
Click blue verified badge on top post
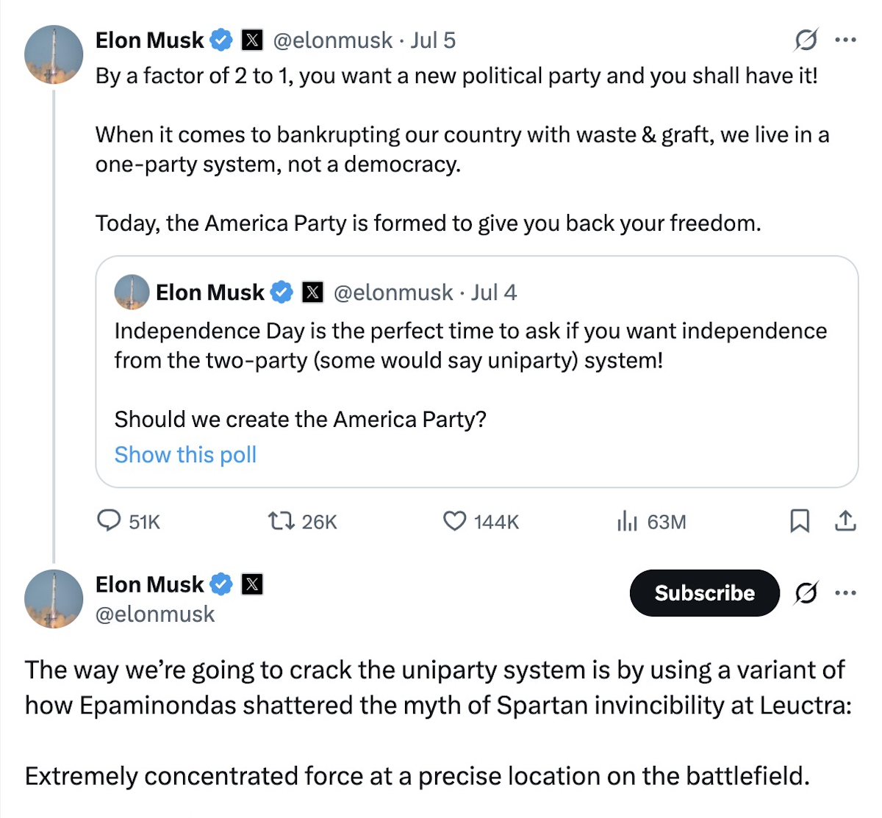pos(221,40)
